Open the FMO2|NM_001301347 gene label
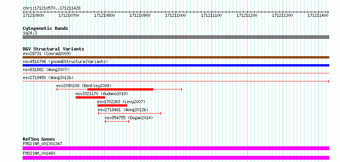The width and height of the screenshot is (340, 162). 42,144
